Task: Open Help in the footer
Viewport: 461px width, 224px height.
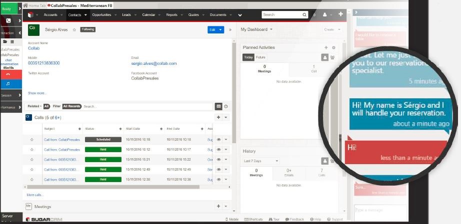Action: [x=316, y=220]
